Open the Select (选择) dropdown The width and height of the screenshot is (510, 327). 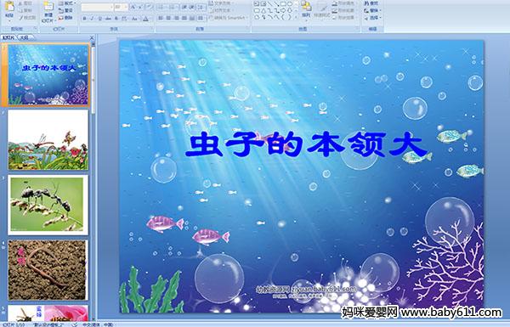click(372, 18)
